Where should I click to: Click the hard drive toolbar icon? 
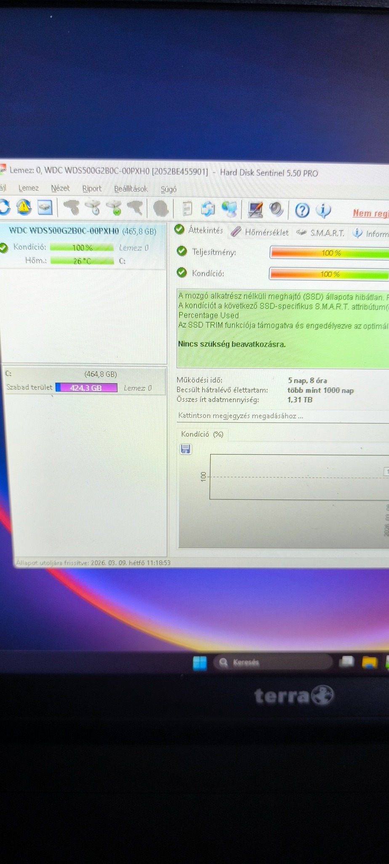45,208
